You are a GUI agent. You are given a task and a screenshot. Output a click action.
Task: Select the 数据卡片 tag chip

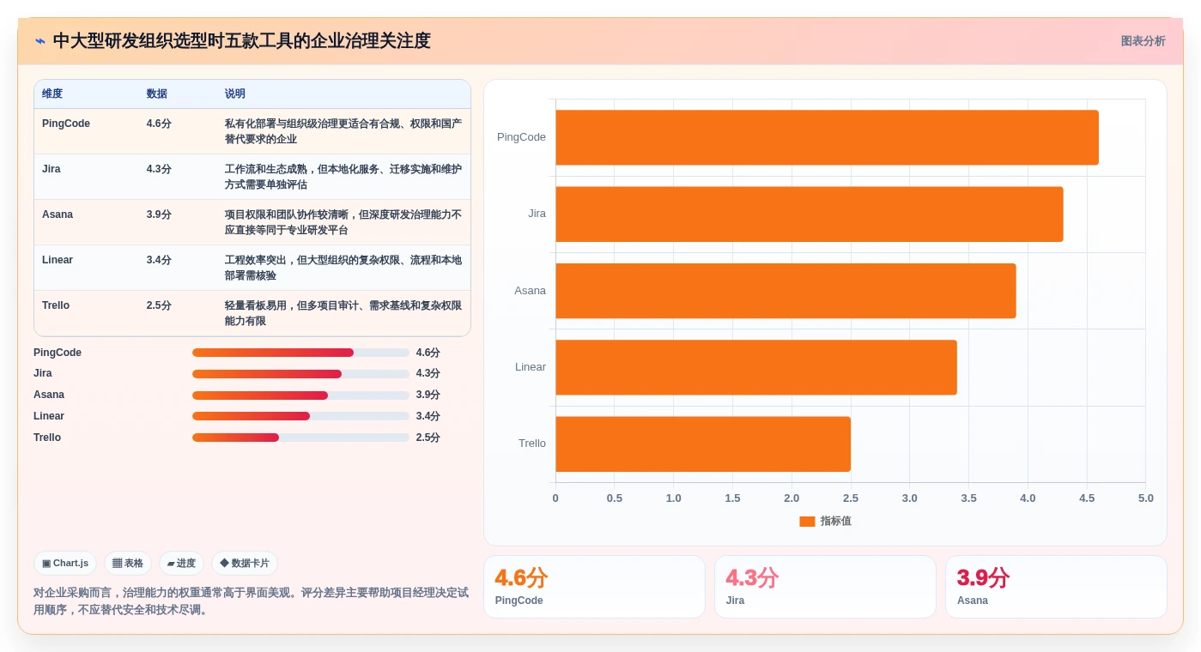coord(245,564)
